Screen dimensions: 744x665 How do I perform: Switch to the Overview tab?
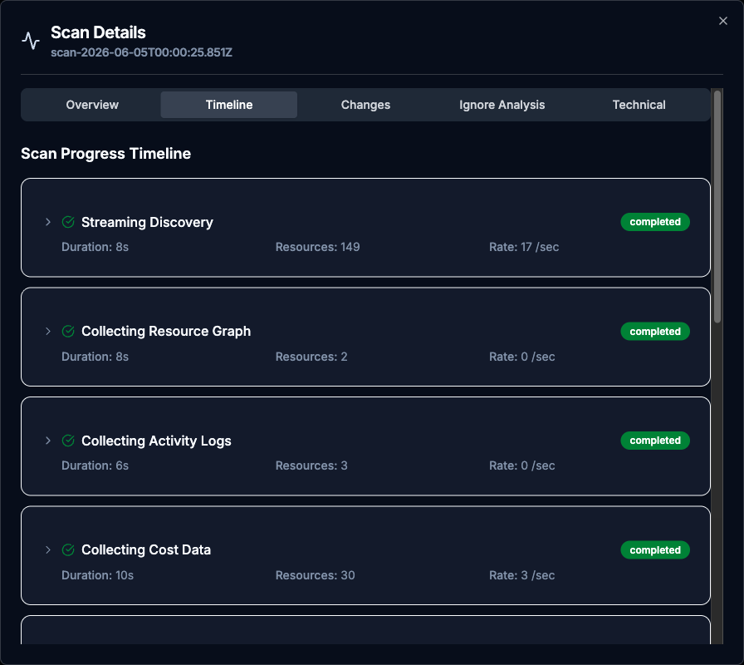[92, 105]
